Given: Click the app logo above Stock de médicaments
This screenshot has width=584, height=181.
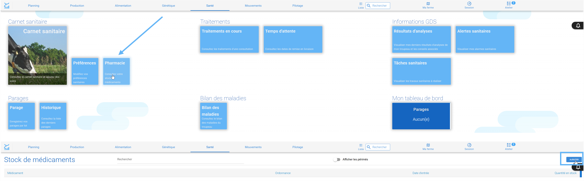Looking at the screenshot, I should pyautogui.click(x=7, y=147).
